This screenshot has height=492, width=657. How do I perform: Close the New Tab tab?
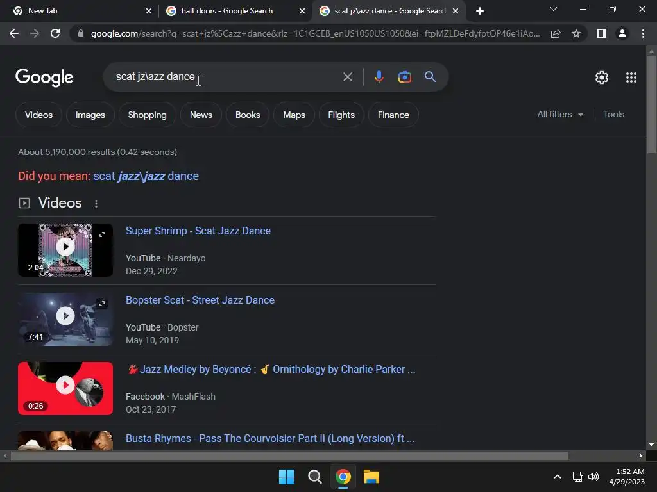[x=149, y=11]
